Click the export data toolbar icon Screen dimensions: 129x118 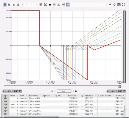18,4
